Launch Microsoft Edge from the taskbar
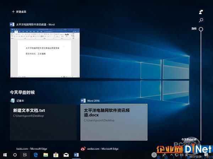The width and height of the screenshot is (213, 159). coord(35,155)
